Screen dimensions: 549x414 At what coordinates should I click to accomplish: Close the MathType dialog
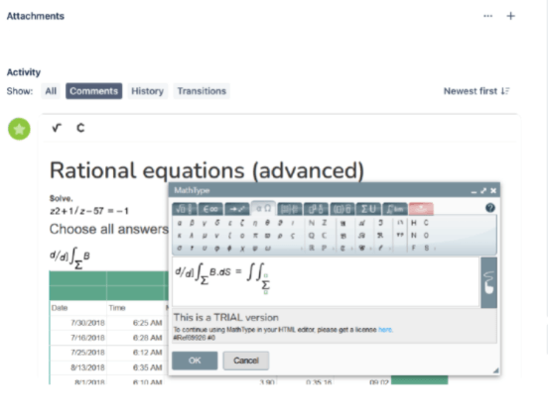click(493, 191)
